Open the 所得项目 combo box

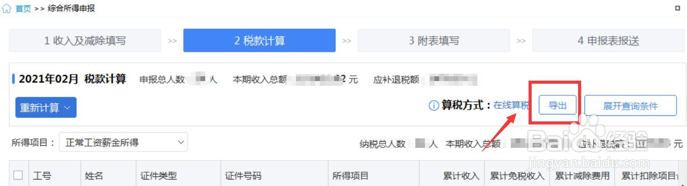[123, 142]
